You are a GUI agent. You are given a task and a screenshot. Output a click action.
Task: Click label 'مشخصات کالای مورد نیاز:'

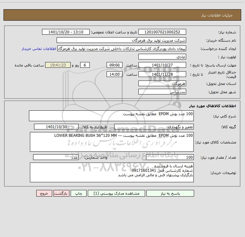click(216, 142)
